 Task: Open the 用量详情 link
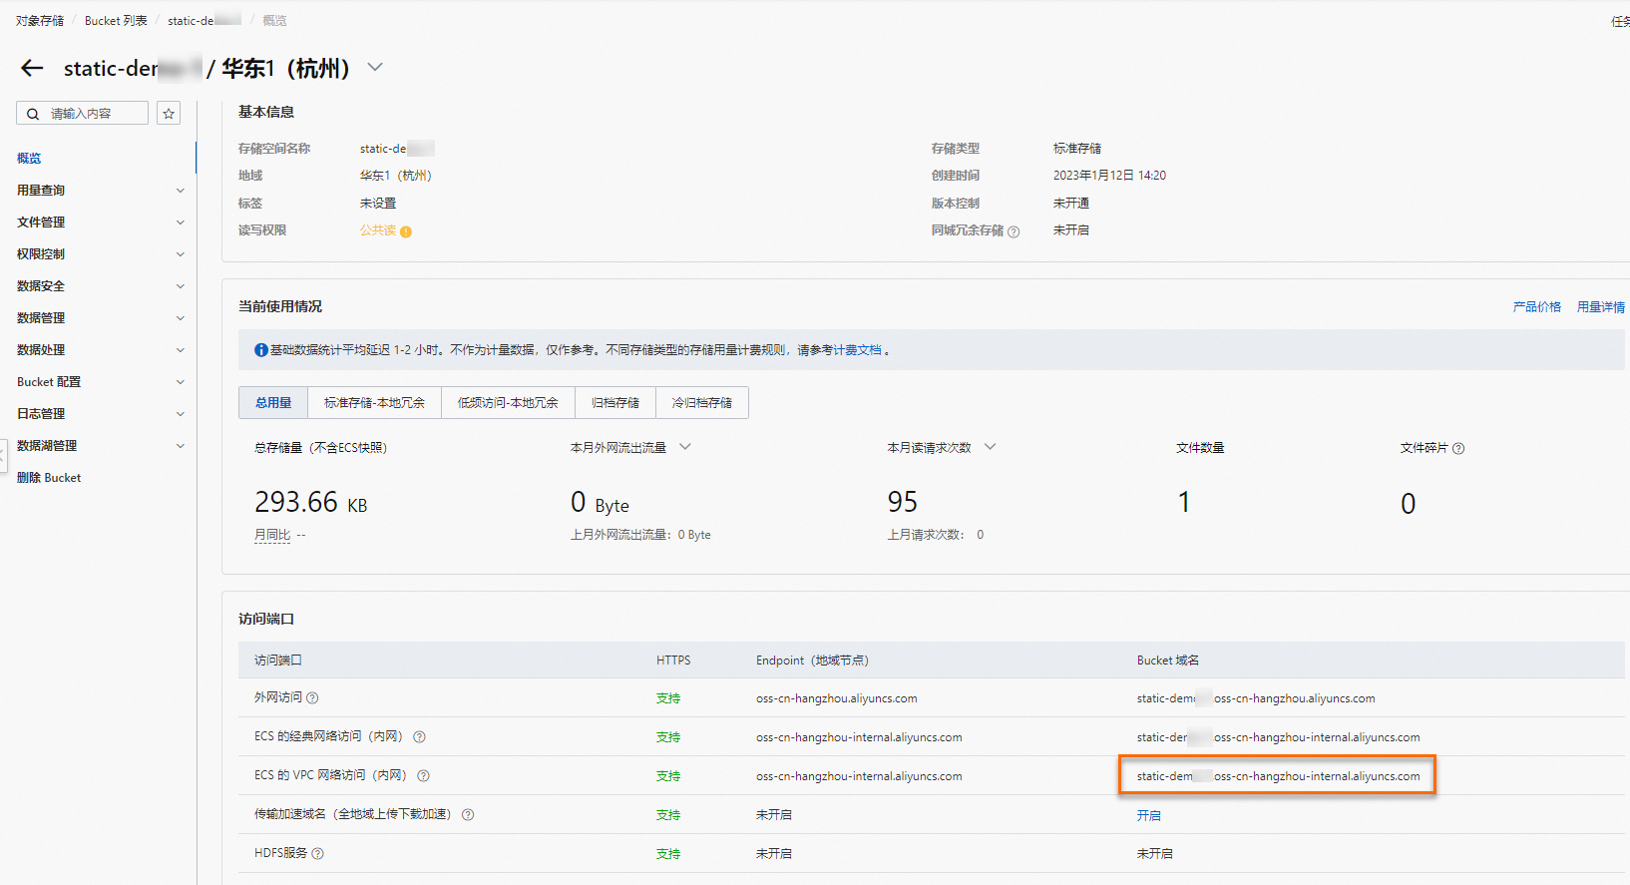[1600, 307]
